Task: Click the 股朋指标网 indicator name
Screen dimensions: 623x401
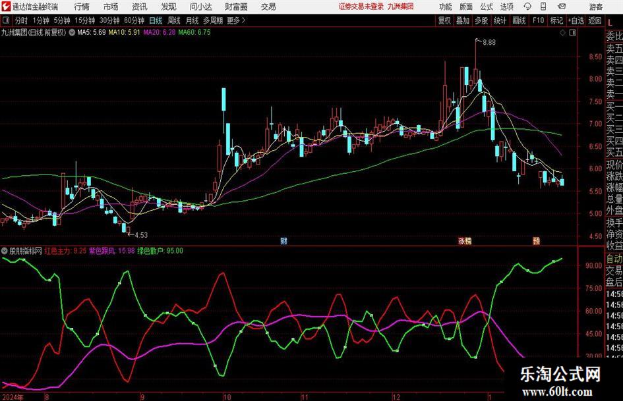Action: [x=26, y=251]
